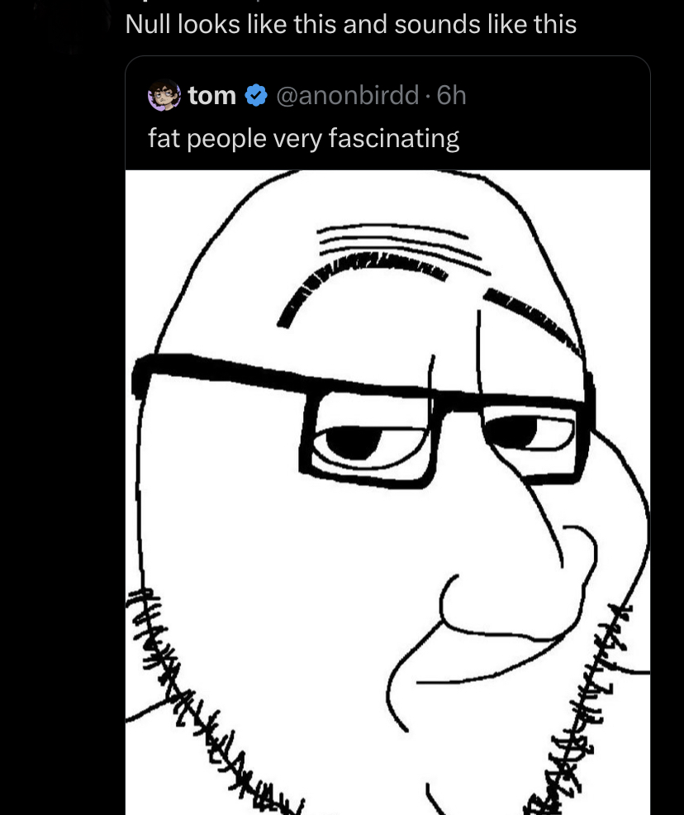Open the 6h timestamp link
The width and height of the screenshot is (684, 815).
coord(451,96)
